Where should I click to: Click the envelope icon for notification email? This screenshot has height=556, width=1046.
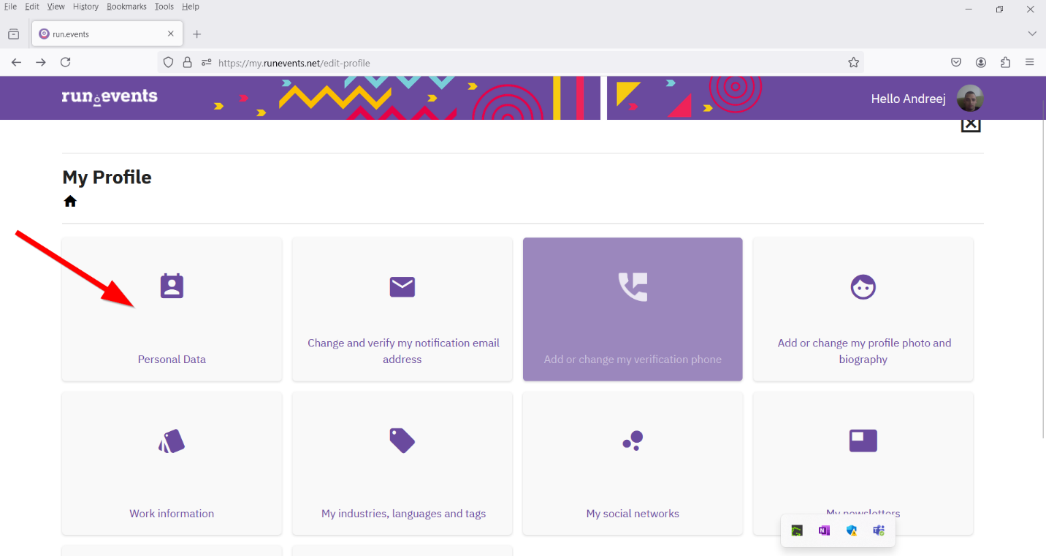coord(402,287)
